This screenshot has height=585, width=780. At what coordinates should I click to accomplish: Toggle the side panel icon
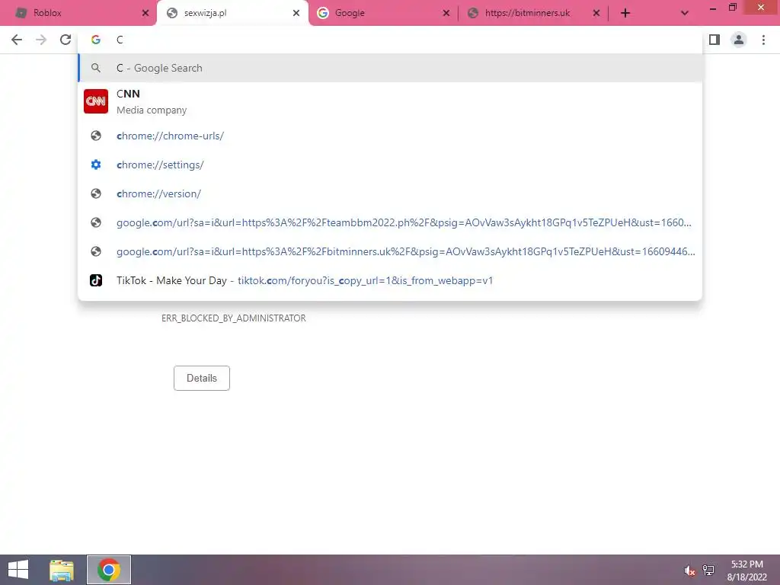click(714, 40)
